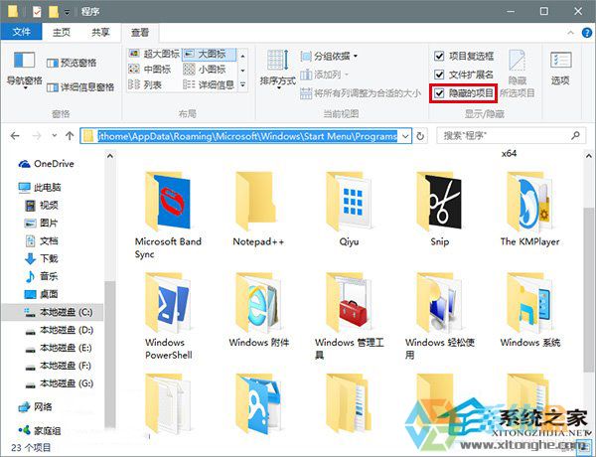Select the 查看 ribbon tab

(140, 33)
